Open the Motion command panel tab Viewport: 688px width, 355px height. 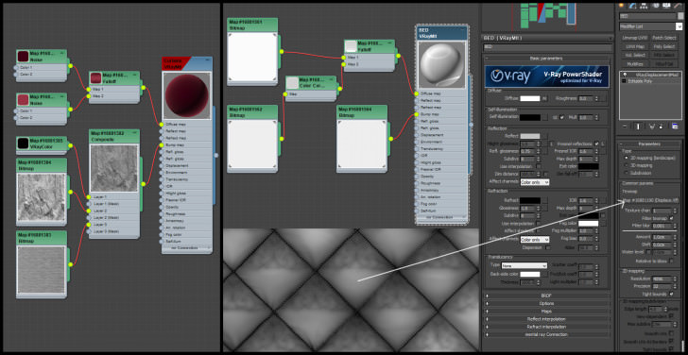pos(655,6)
